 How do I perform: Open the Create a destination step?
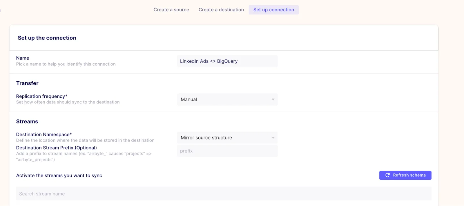(221, 10)
